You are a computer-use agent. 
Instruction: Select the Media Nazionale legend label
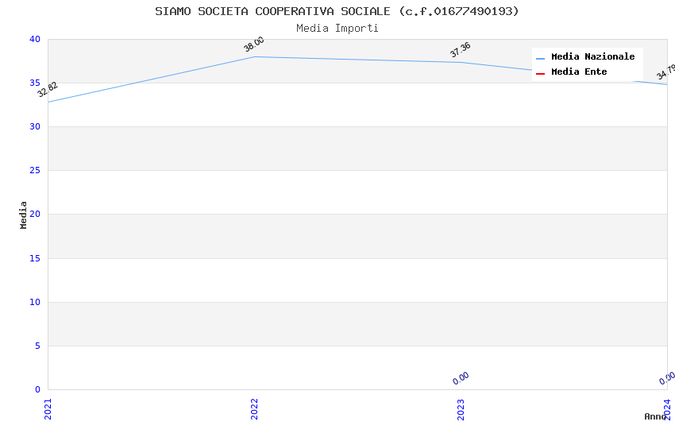[592, 57]
